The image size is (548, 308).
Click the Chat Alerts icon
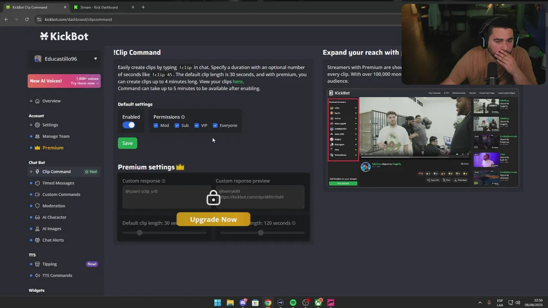pyautogui.click(x=37, y=240)
